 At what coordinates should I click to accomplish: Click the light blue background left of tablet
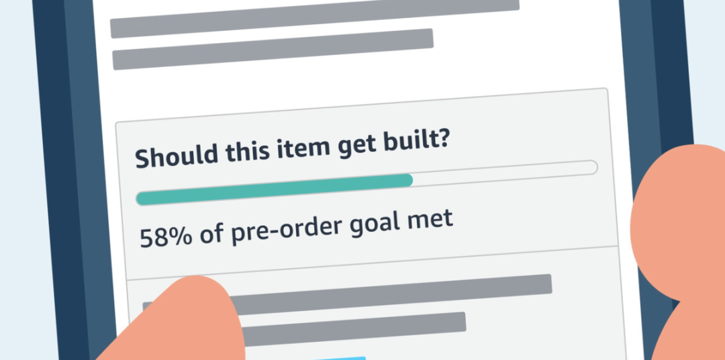coord(17,168)
